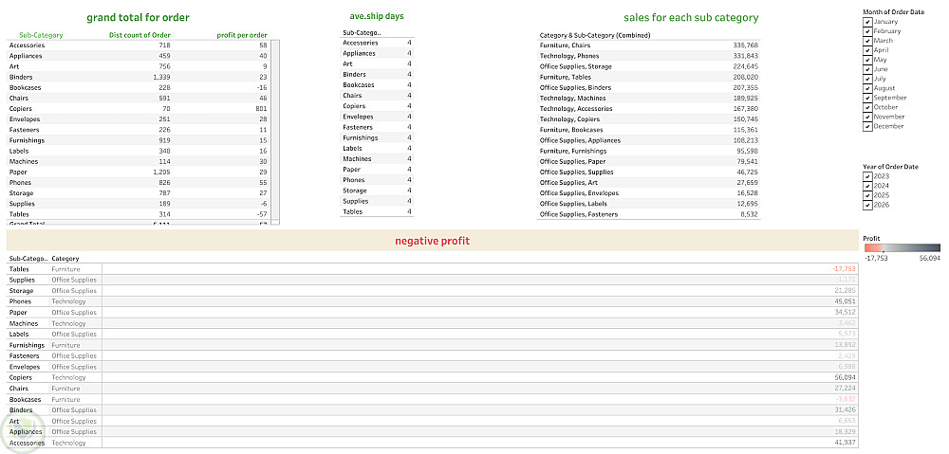Toggle the 2025 year checkbox
949x454 pixels.
pos(867,195)
